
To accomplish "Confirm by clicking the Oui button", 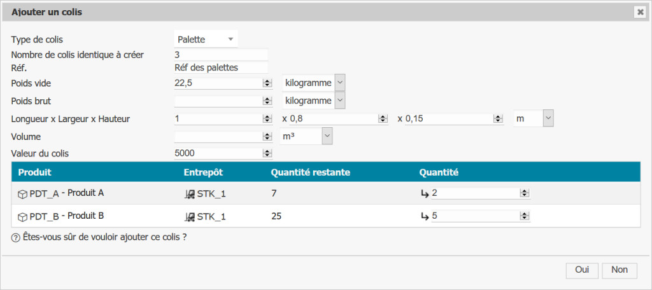I will pyautogui.click(x=582, y=270).
